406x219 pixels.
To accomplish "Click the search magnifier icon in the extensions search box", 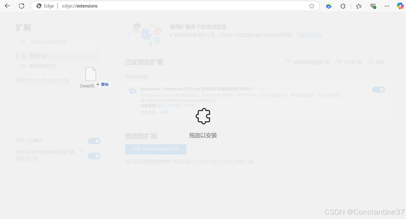I will 23,42.
